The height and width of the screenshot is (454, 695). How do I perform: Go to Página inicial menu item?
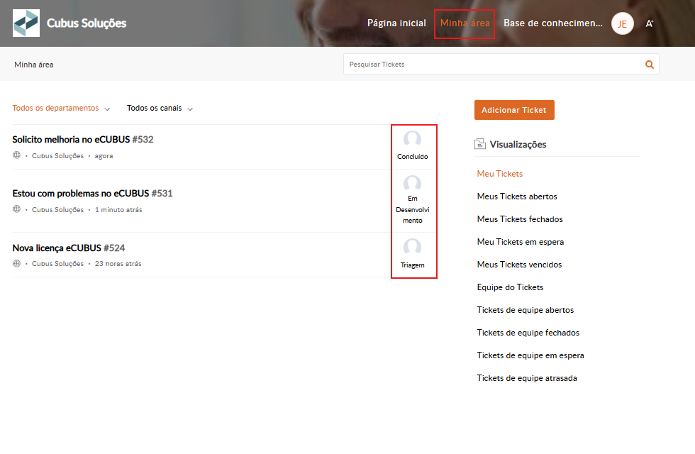pos(396,23)
